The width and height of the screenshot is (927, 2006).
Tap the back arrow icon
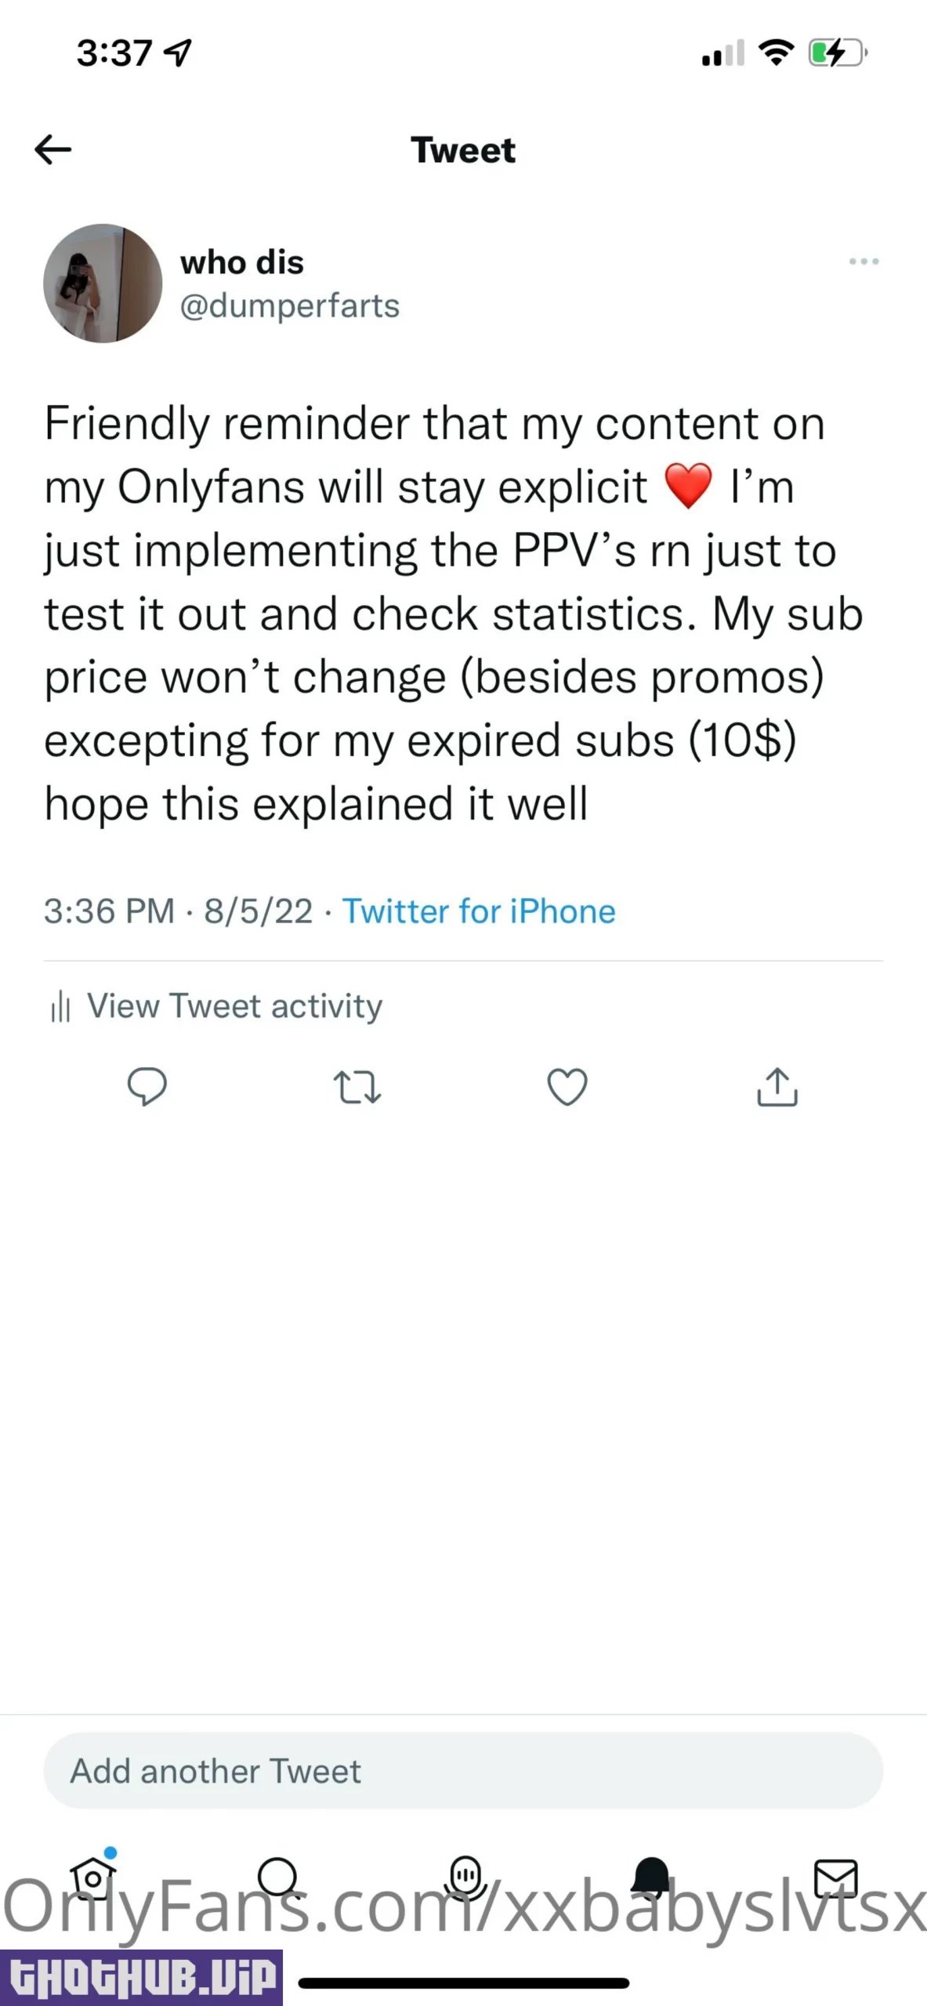(x=53, y=150)
